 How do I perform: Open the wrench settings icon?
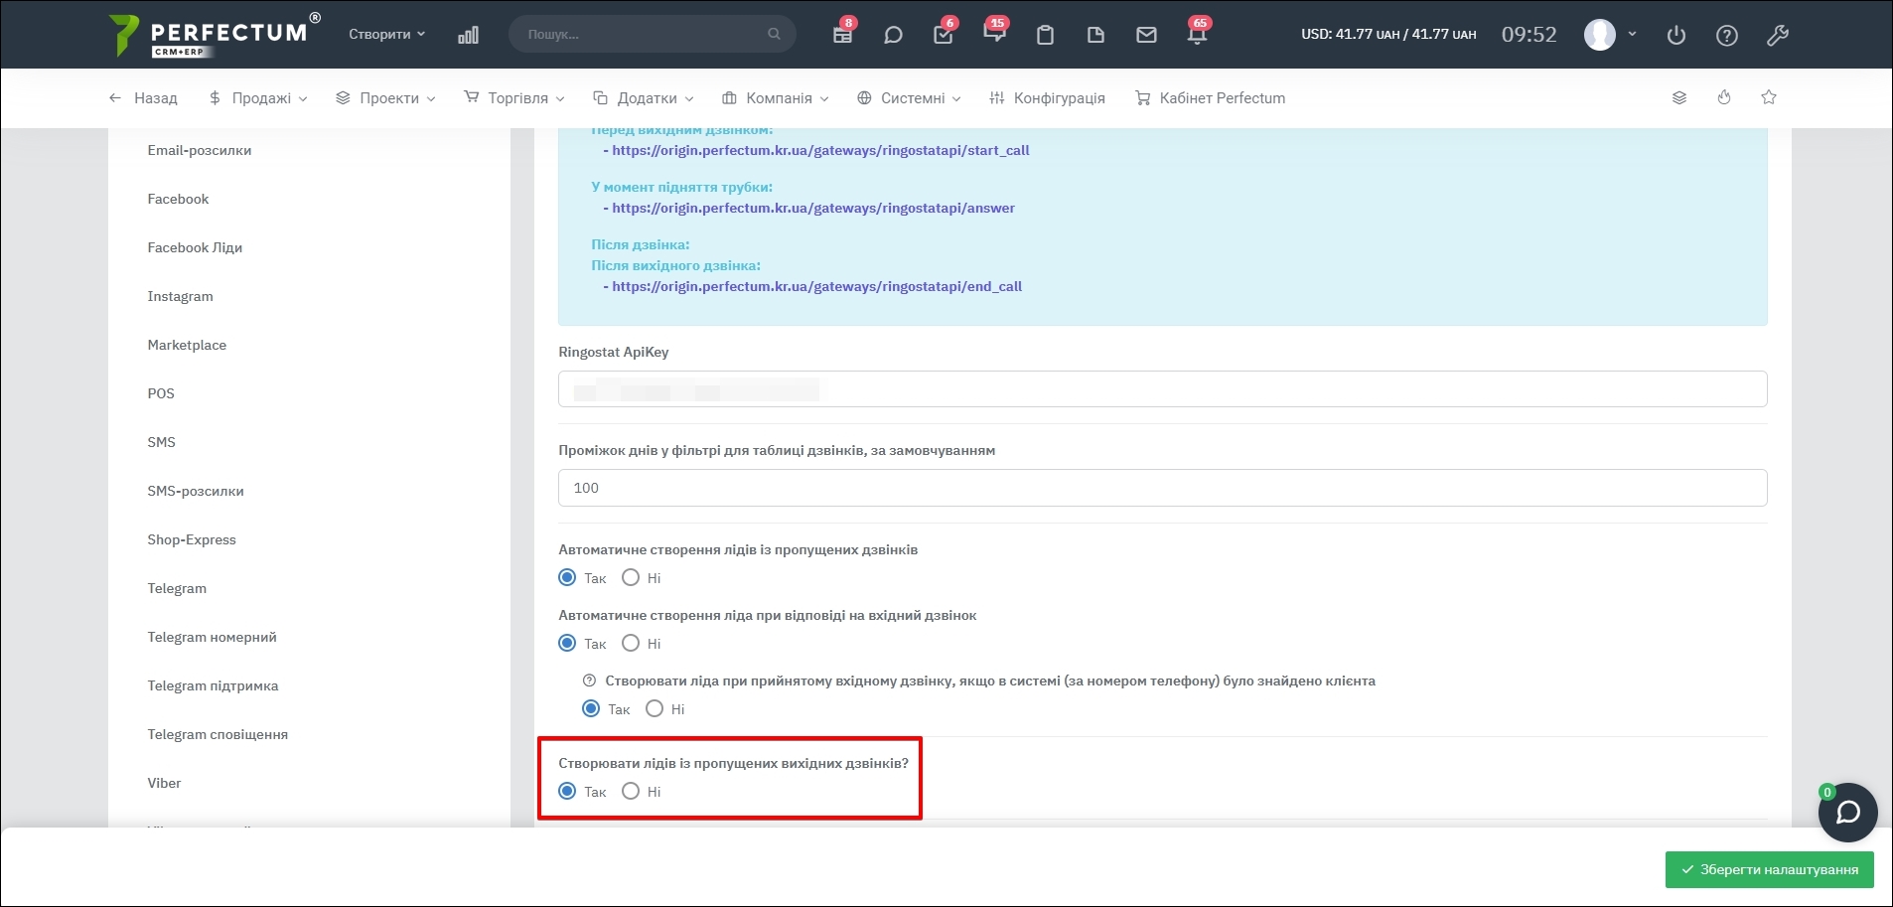(1778, 35)
